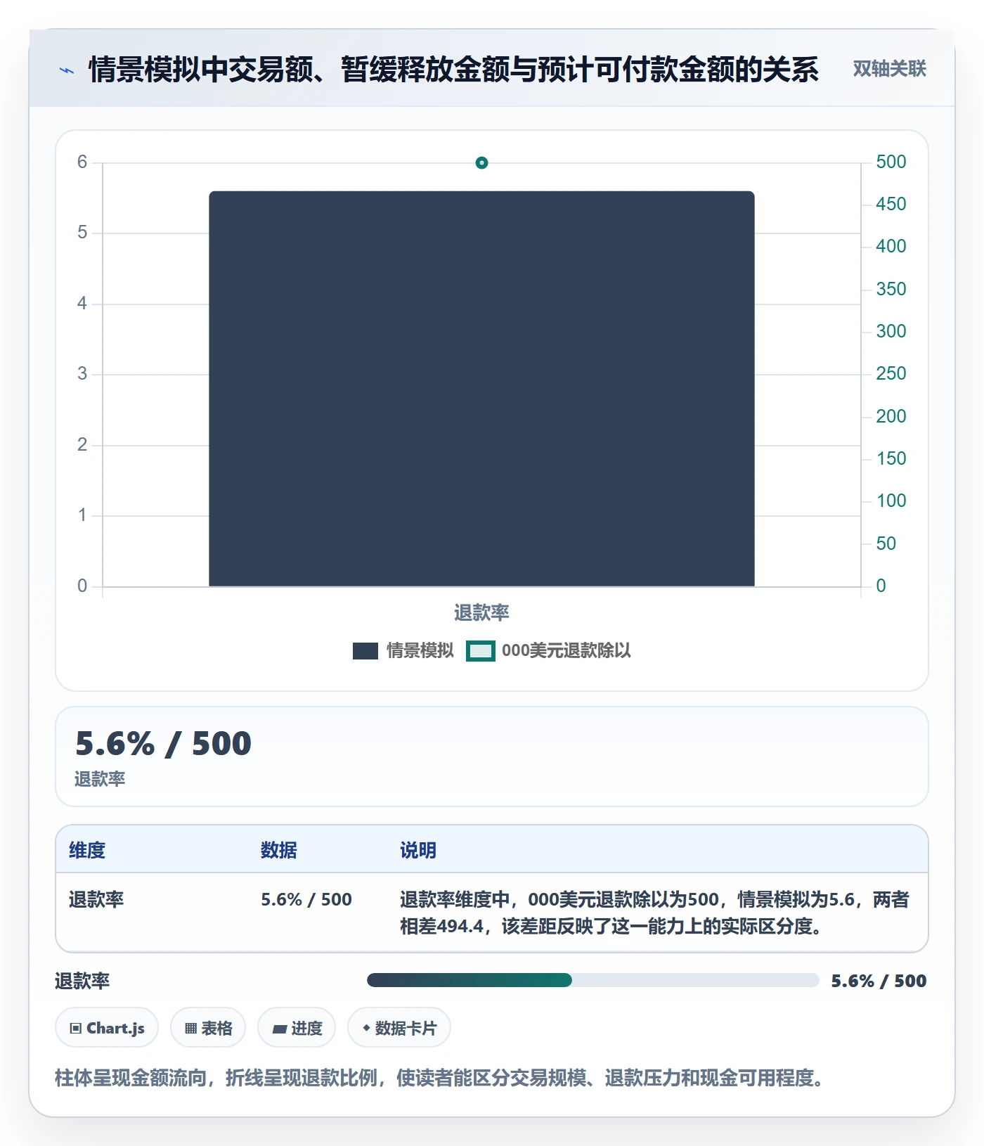Click the 说明 column header
The width and height of the screenshot is (984, 1146).
point(418,850)
